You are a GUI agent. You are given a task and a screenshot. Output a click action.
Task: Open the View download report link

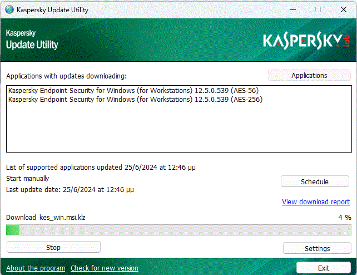pos(315,202)
